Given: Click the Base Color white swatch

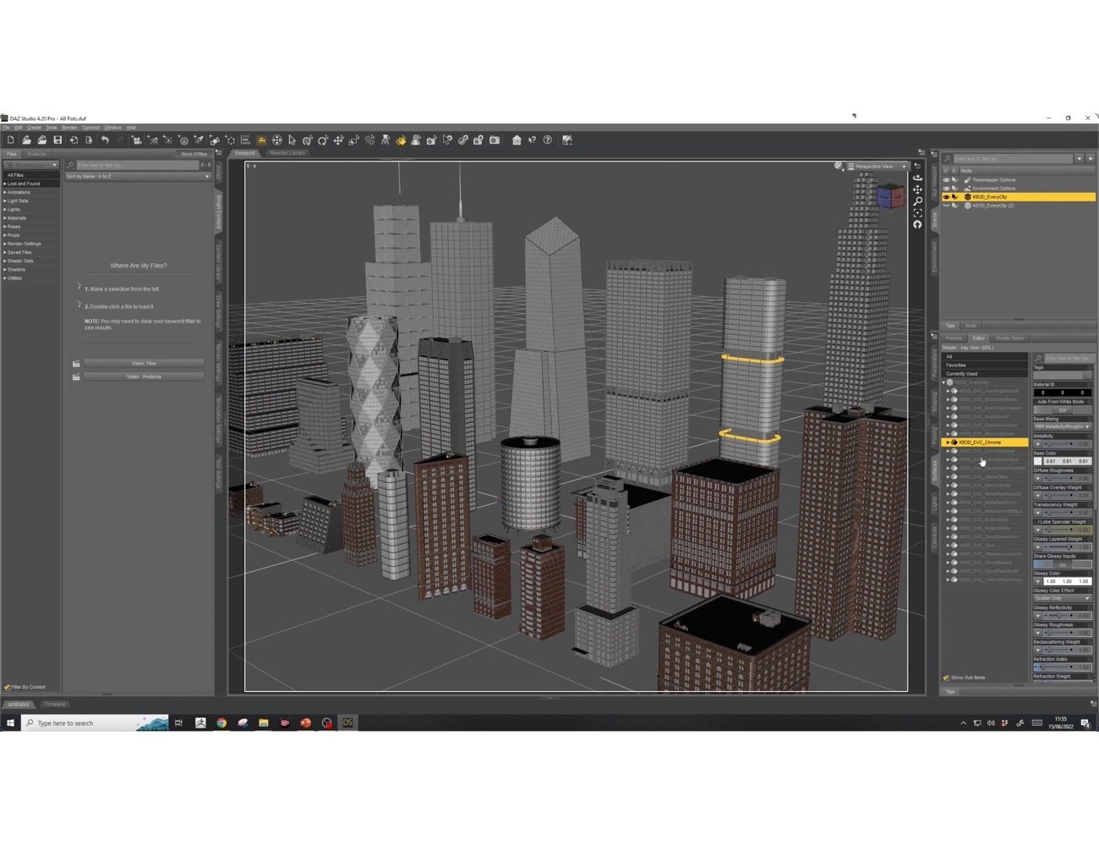Looking at the screenshot, I should [x=1037, y=461].
